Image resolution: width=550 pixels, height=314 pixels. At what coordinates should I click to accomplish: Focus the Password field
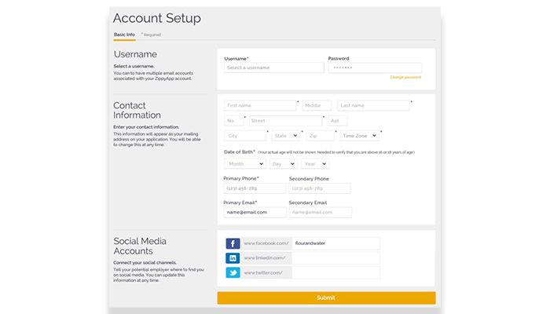[375, 68]
